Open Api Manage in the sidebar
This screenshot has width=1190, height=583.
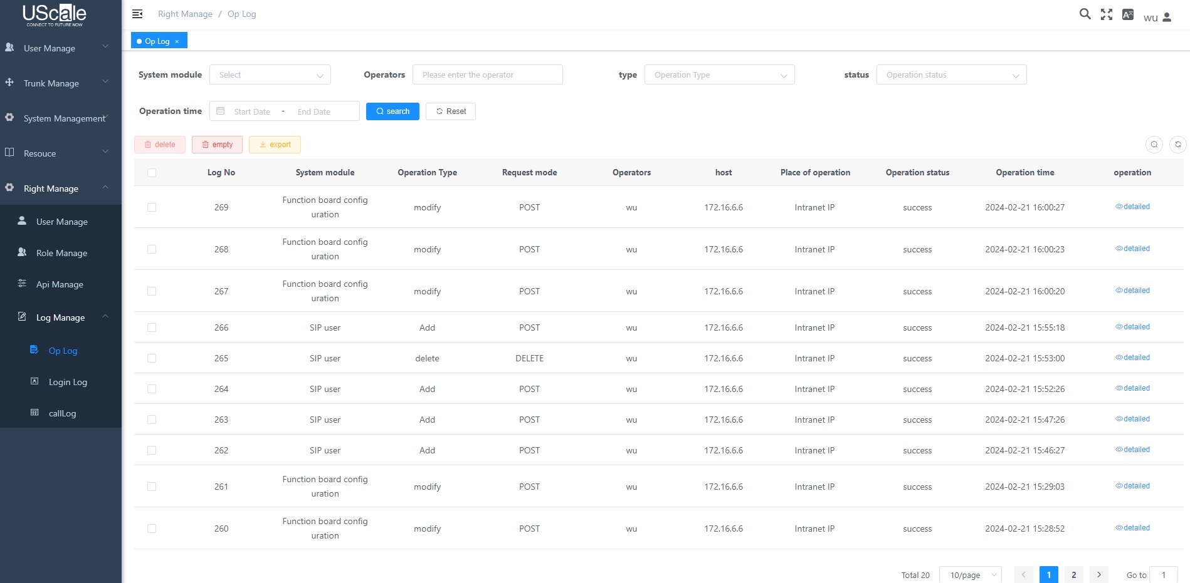(61, 284)
